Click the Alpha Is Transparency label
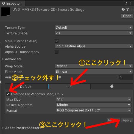 pyautogui.click(x=22, y=52)
